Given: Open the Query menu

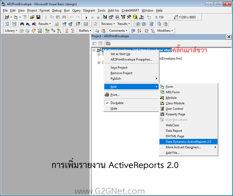Looking at the screenshot, I should pos(76,10).
